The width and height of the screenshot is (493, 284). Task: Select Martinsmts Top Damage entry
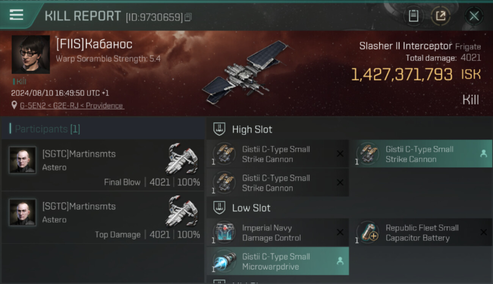(103, 217)
